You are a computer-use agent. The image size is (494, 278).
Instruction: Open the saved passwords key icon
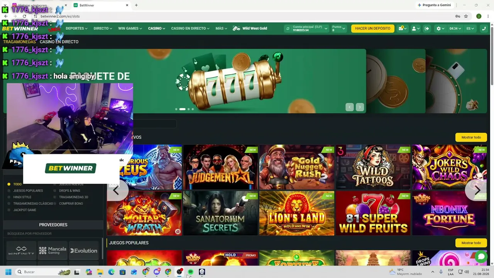pyautogui.click(x=458, y=16)
